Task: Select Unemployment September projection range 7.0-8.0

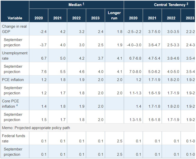Action: pos(135,72)
